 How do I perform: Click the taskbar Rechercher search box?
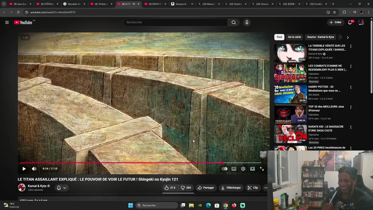(x=157, y=205)
